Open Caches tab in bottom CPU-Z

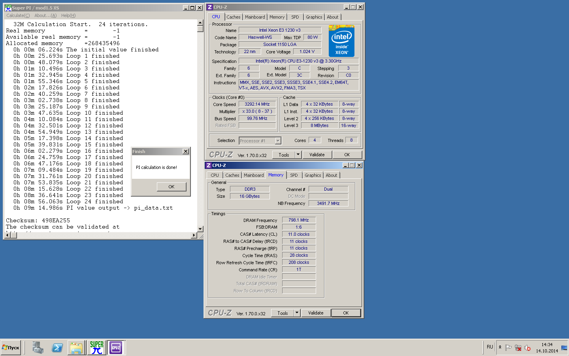pyautogui.click(x=232, y=175)
